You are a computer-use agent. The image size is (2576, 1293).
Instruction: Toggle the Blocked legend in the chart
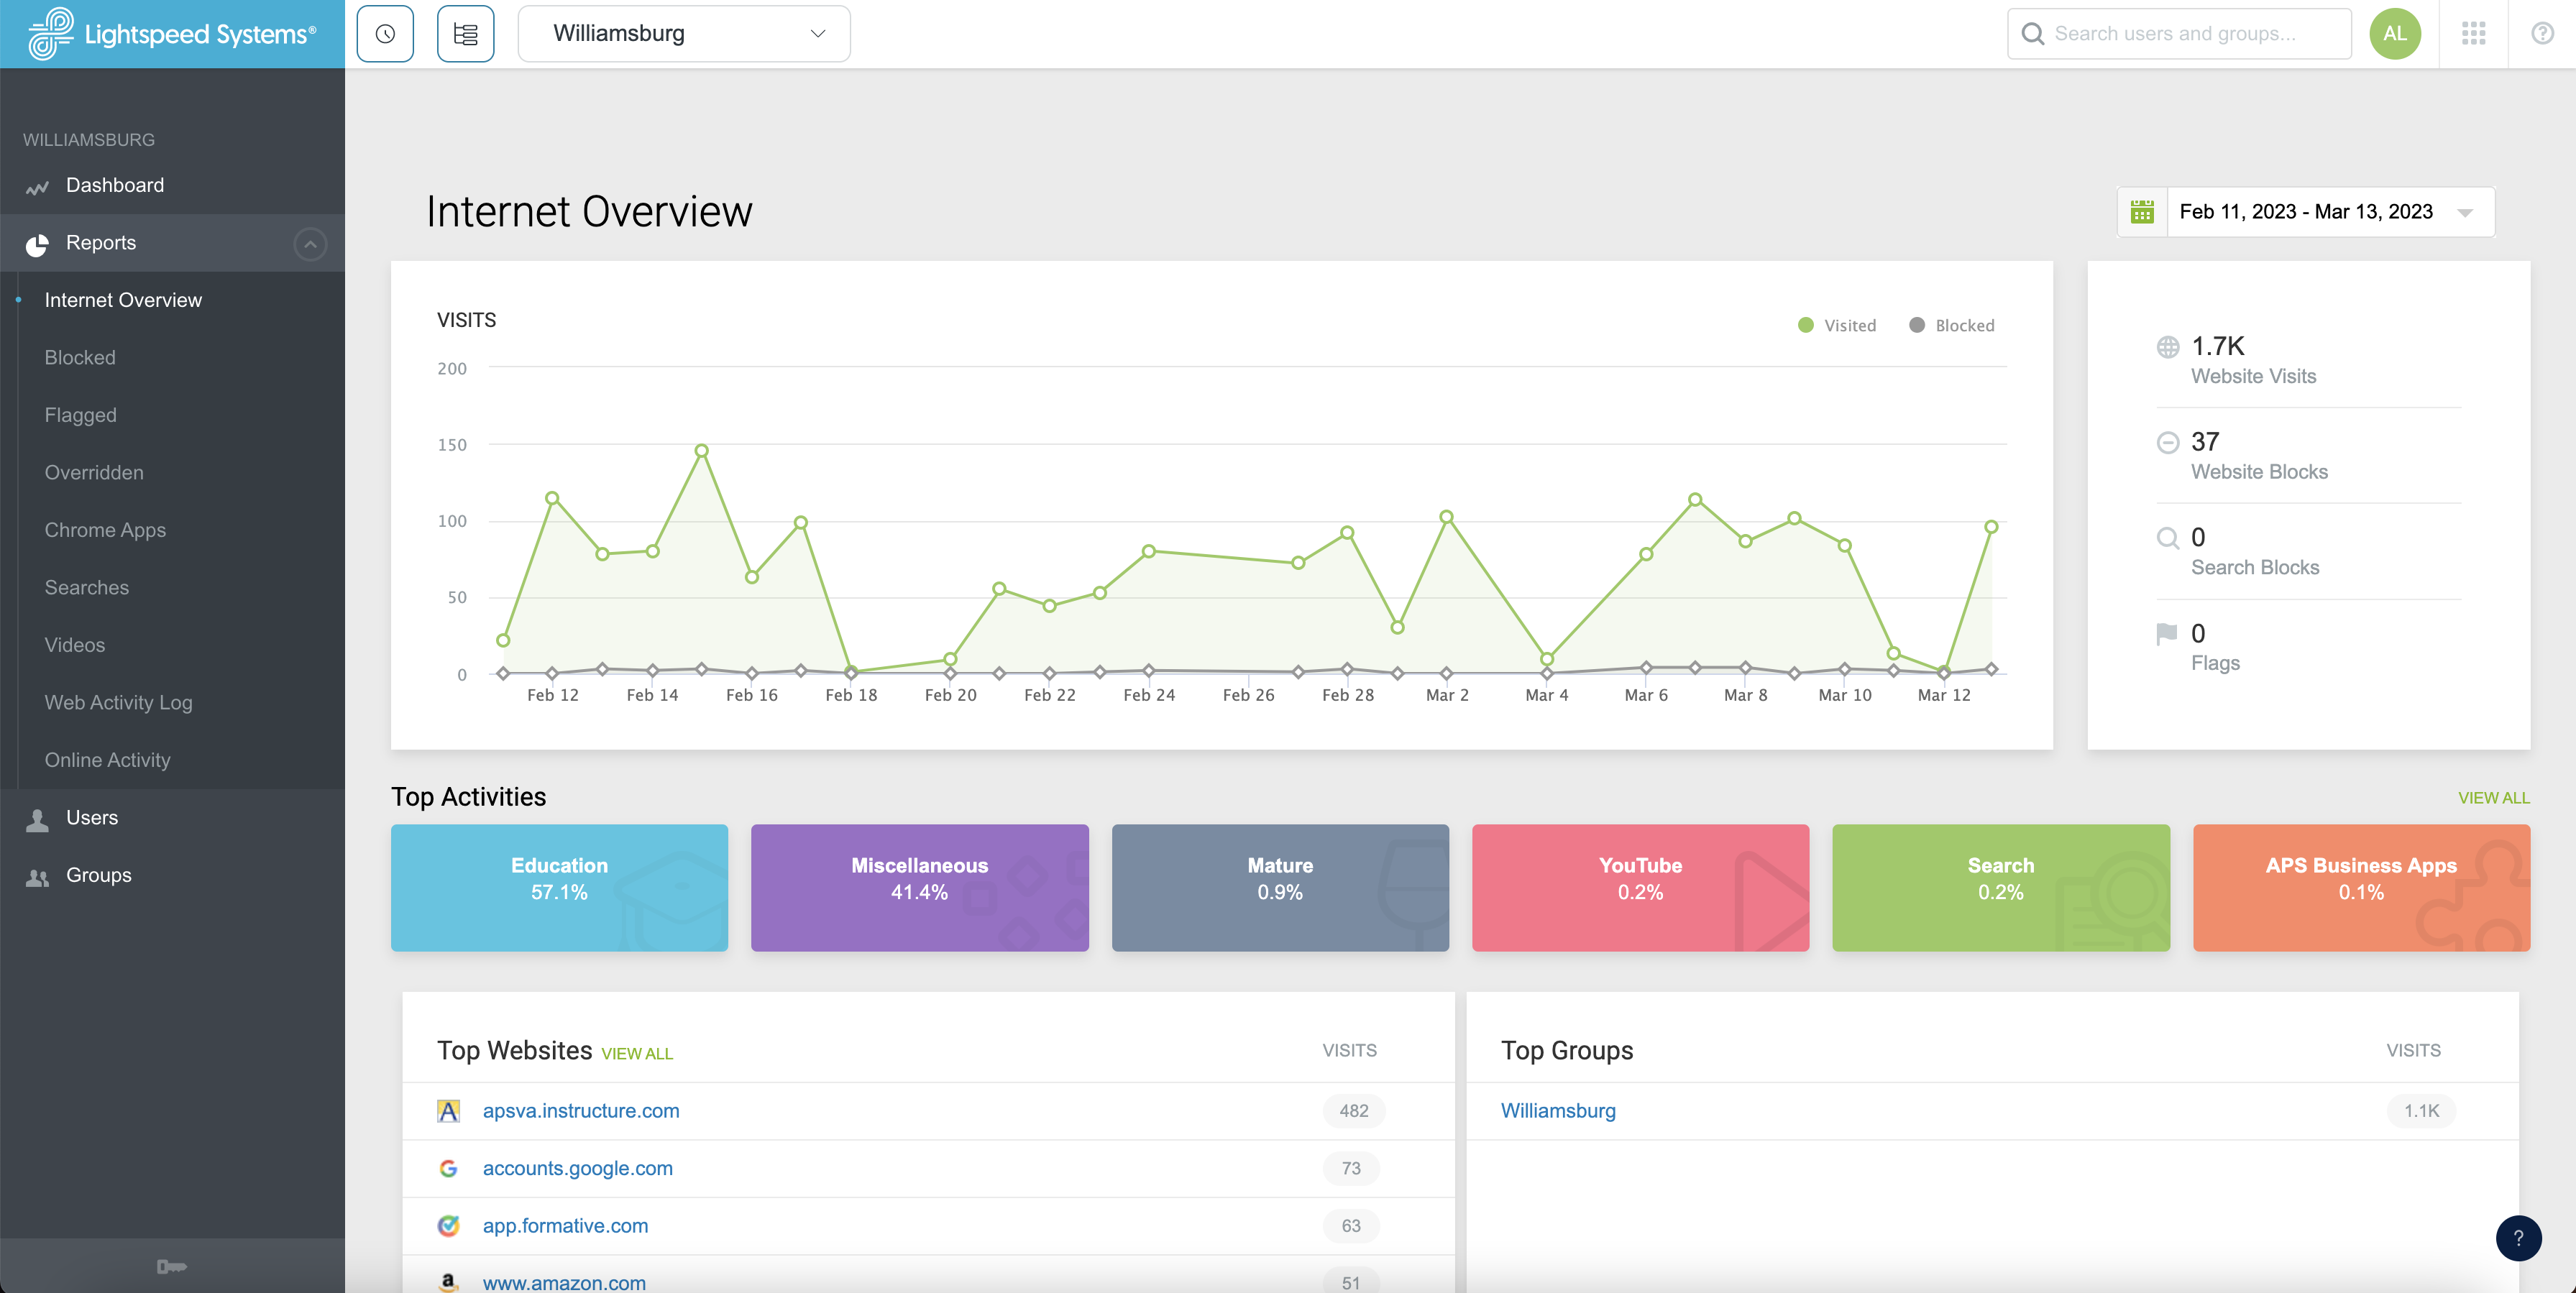[x=1949, y=324]
